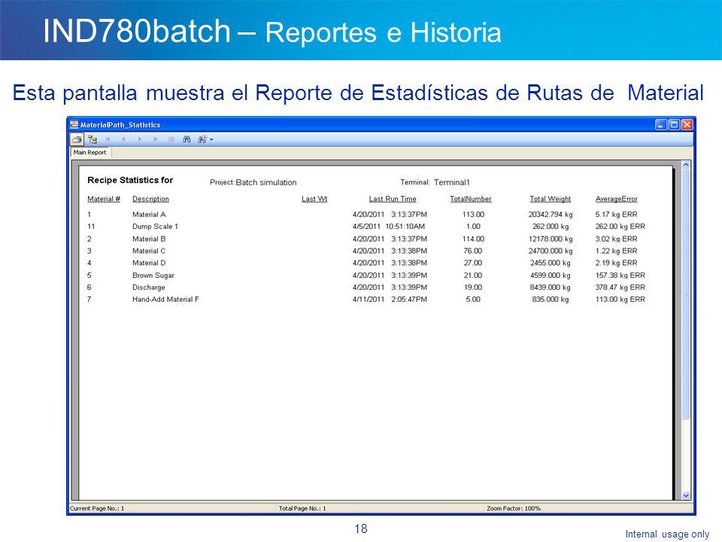The height and width of the screenshot is (542, 722).
Task: Jump to the last page arrow
Action: 156,139
